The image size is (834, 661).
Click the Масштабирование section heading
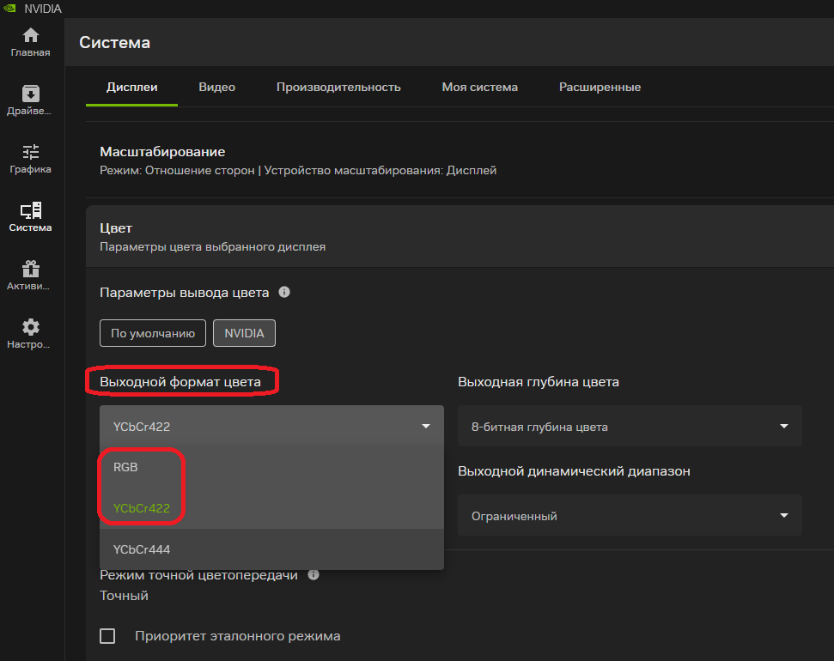tap(162, 152)
